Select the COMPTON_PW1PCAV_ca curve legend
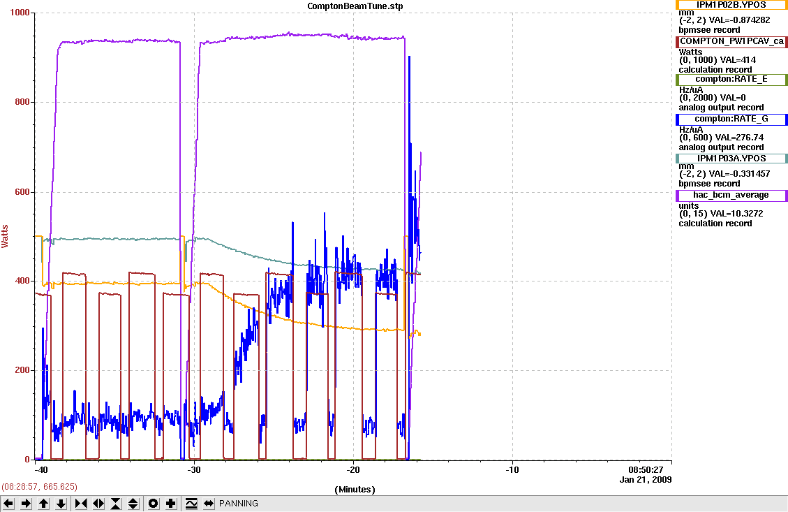Image resolution: width=788 pixels, height=512 pixels. (731, 41)
